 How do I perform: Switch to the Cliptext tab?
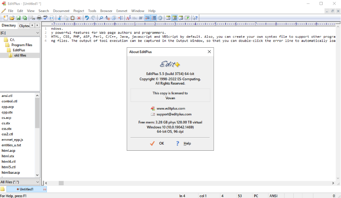24,26
